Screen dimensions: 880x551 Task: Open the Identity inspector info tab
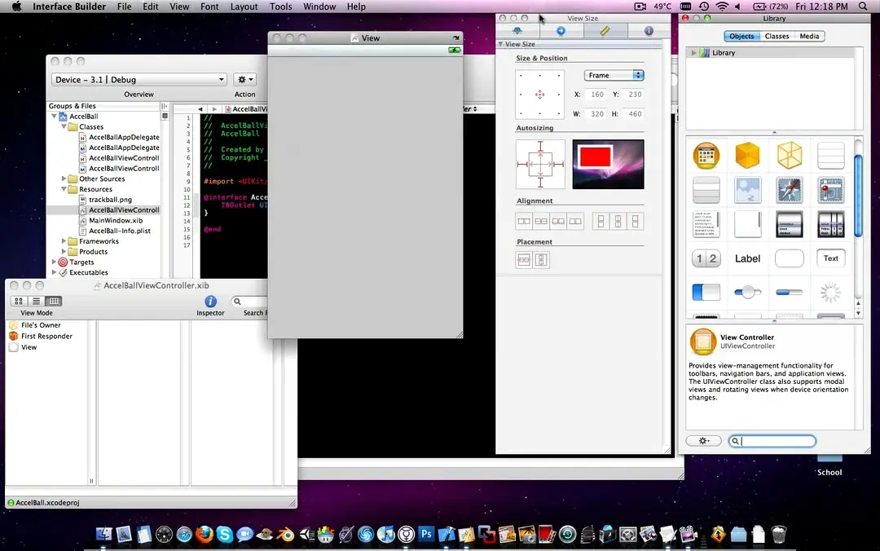point(649,31)
